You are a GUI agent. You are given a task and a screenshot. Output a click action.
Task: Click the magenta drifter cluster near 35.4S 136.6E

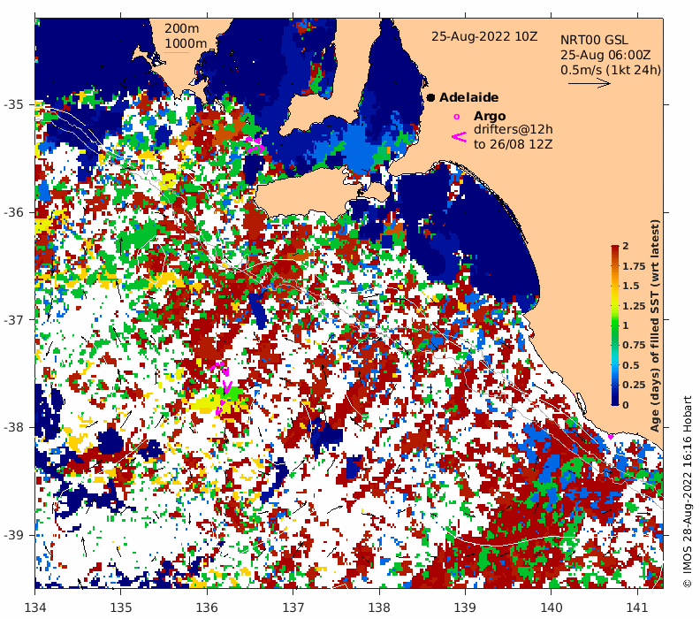pos(255,144)
